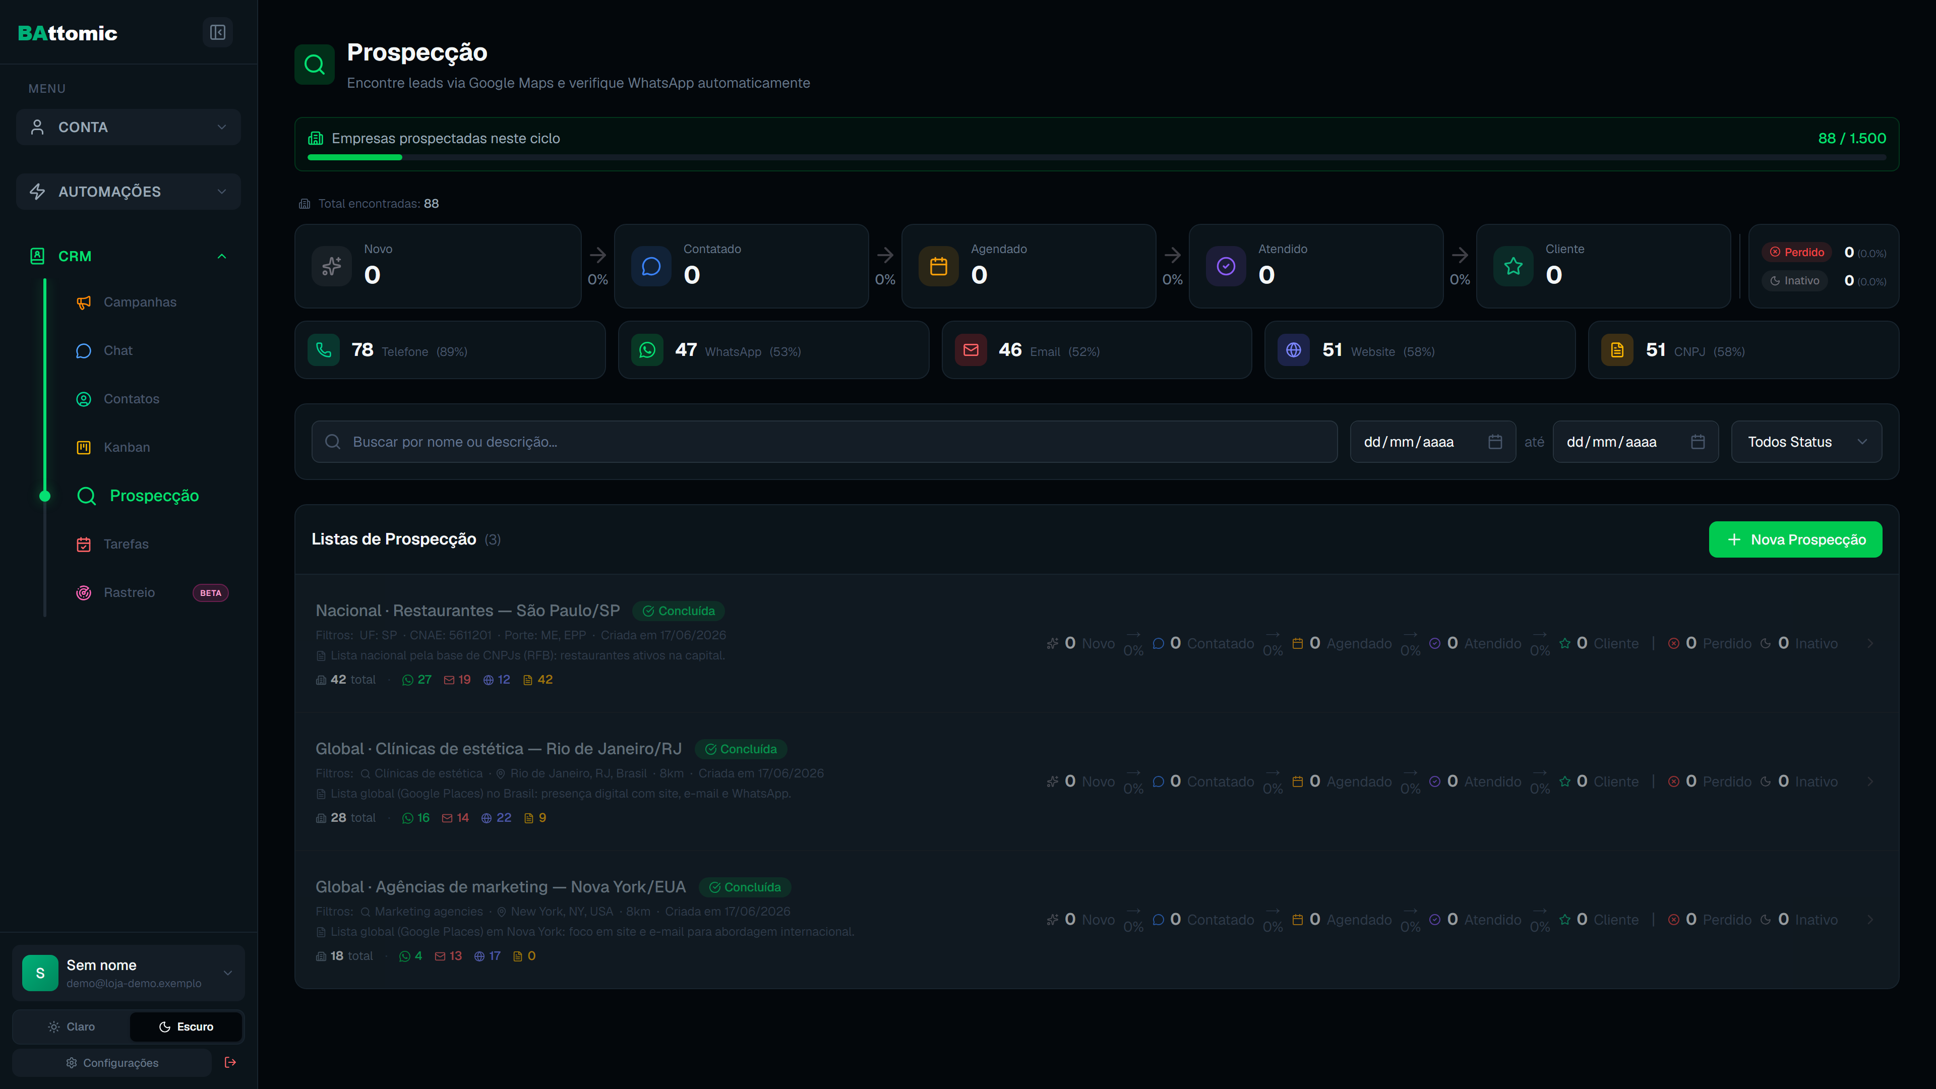The image size is (1936, 1089).
Task: Open Nacional Restaurantes São Paulo/SP list
Action: click(x=467, y=611)
